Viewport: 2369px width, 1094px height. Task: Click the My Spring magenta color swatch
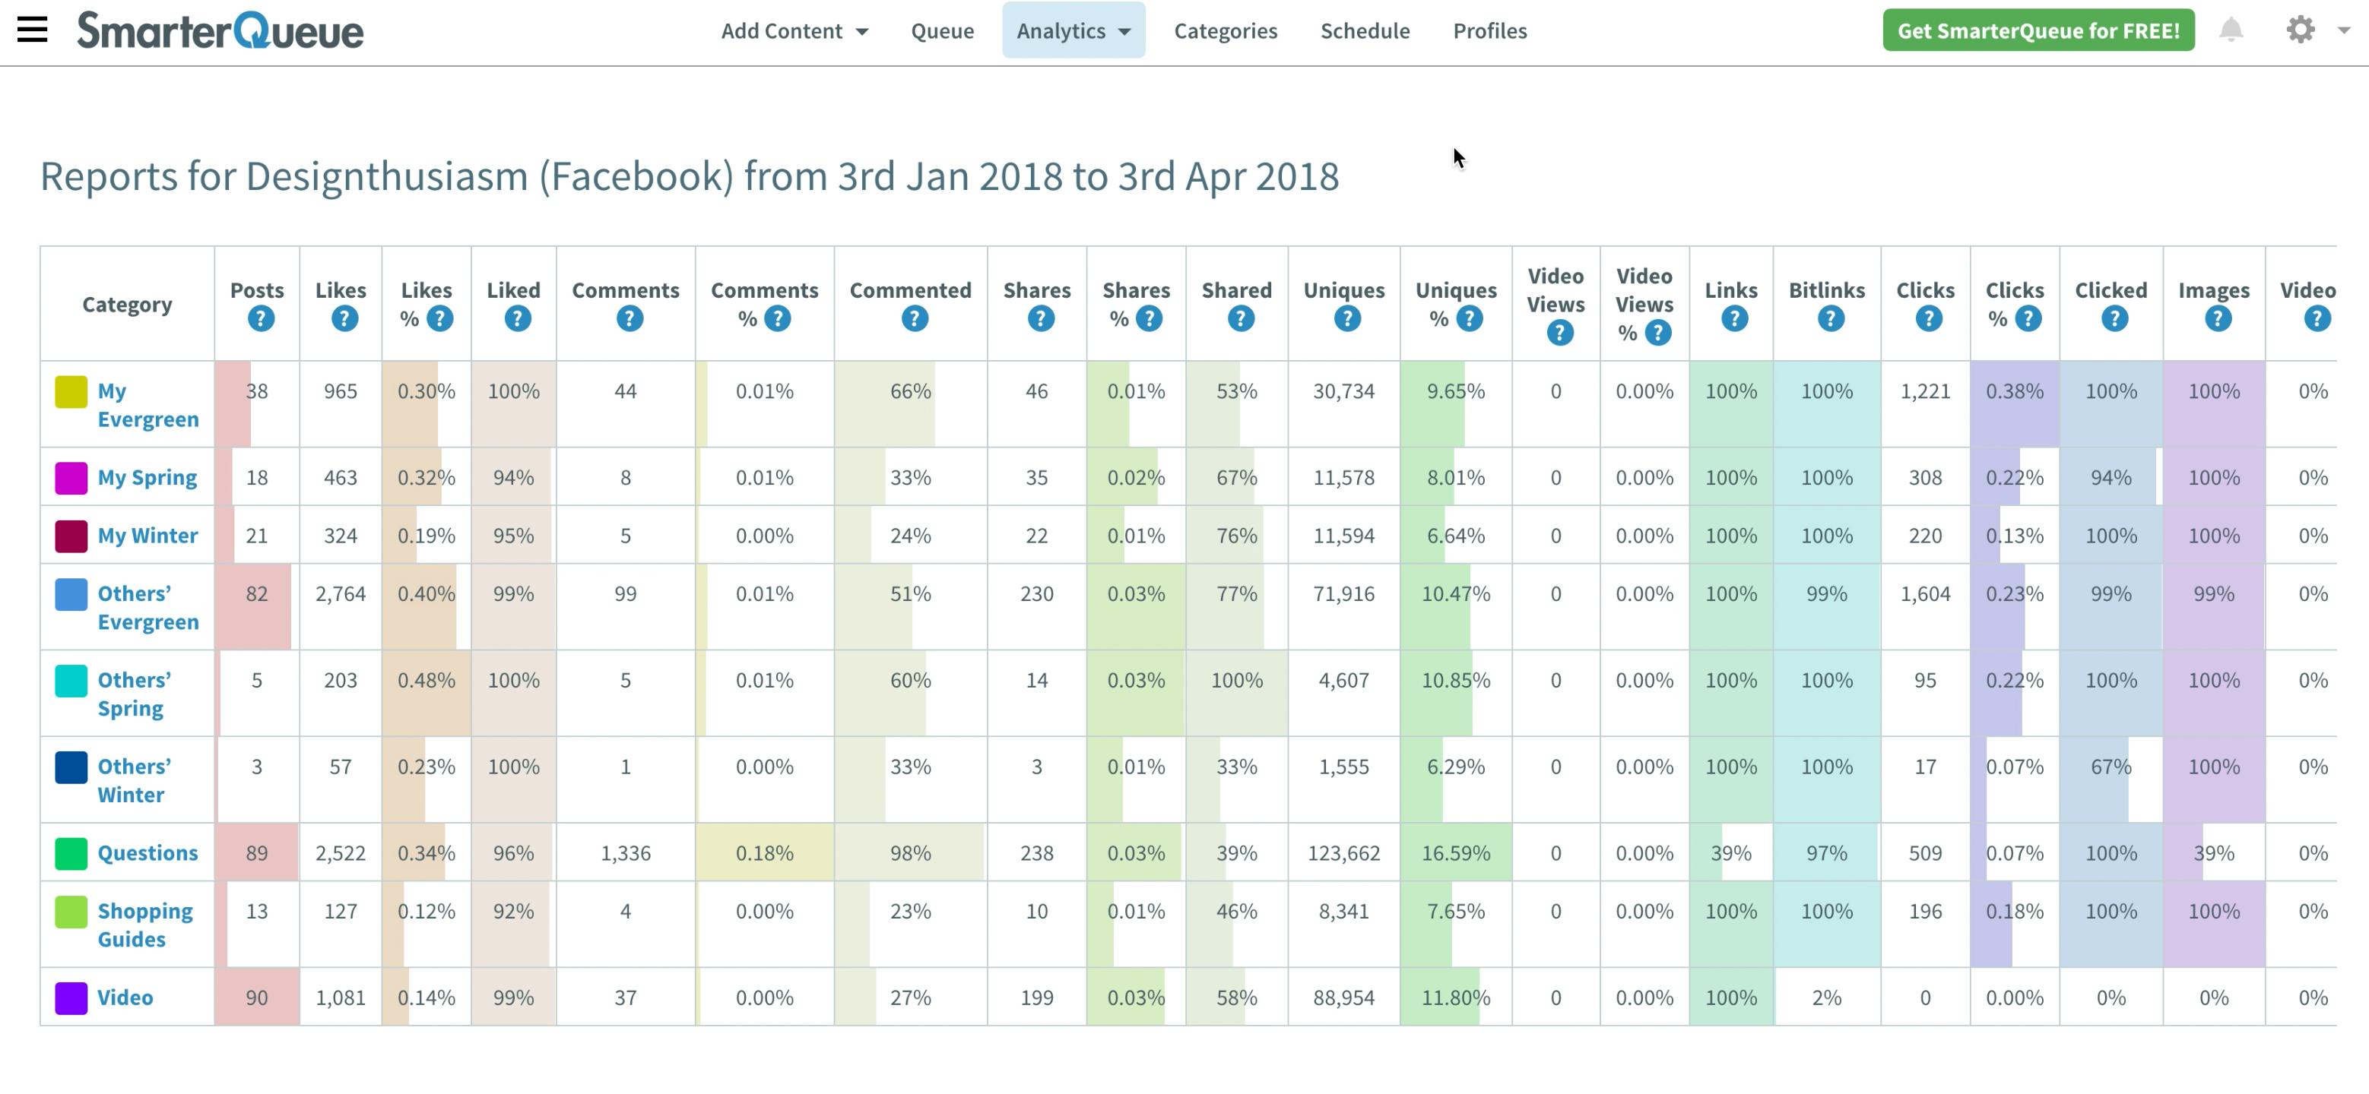71,478
